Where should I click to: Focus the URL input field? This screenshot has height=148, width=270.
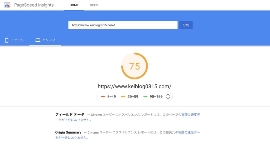[x=123, y=25]
